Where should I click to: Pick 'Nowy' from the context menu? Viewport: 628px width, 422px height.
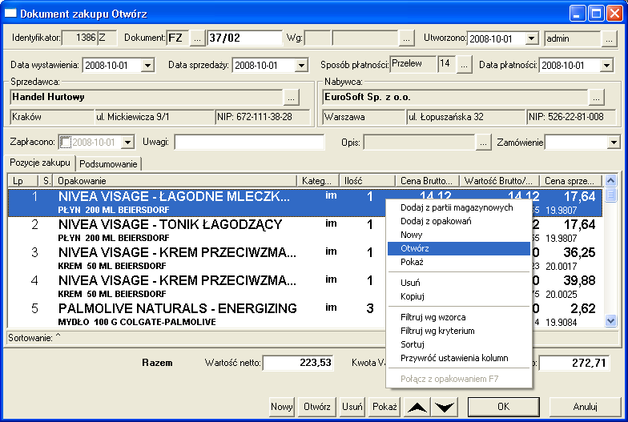point(459,235)
